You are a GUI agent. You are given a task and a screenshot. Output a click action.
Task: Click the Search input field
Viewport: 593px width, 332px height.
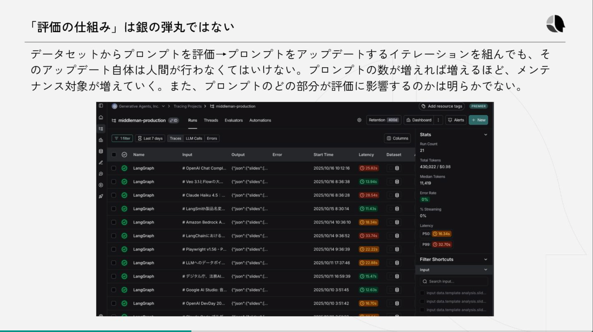point(454,281)
